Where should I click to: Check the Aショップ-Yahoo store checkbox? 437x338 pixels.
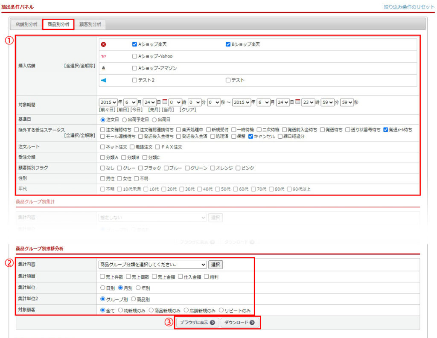pyautogui.click(x=134, y=56)
